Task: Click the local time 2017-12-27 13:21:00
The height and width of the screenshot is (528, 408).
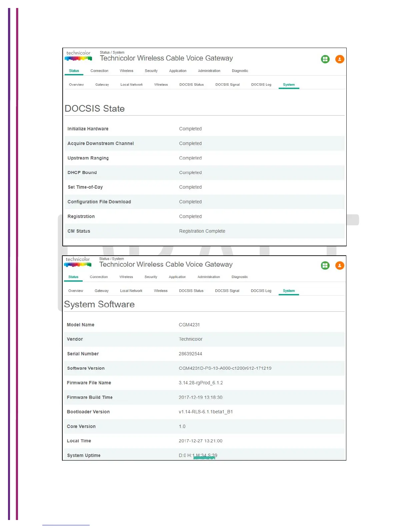Action: coord(200,441)
